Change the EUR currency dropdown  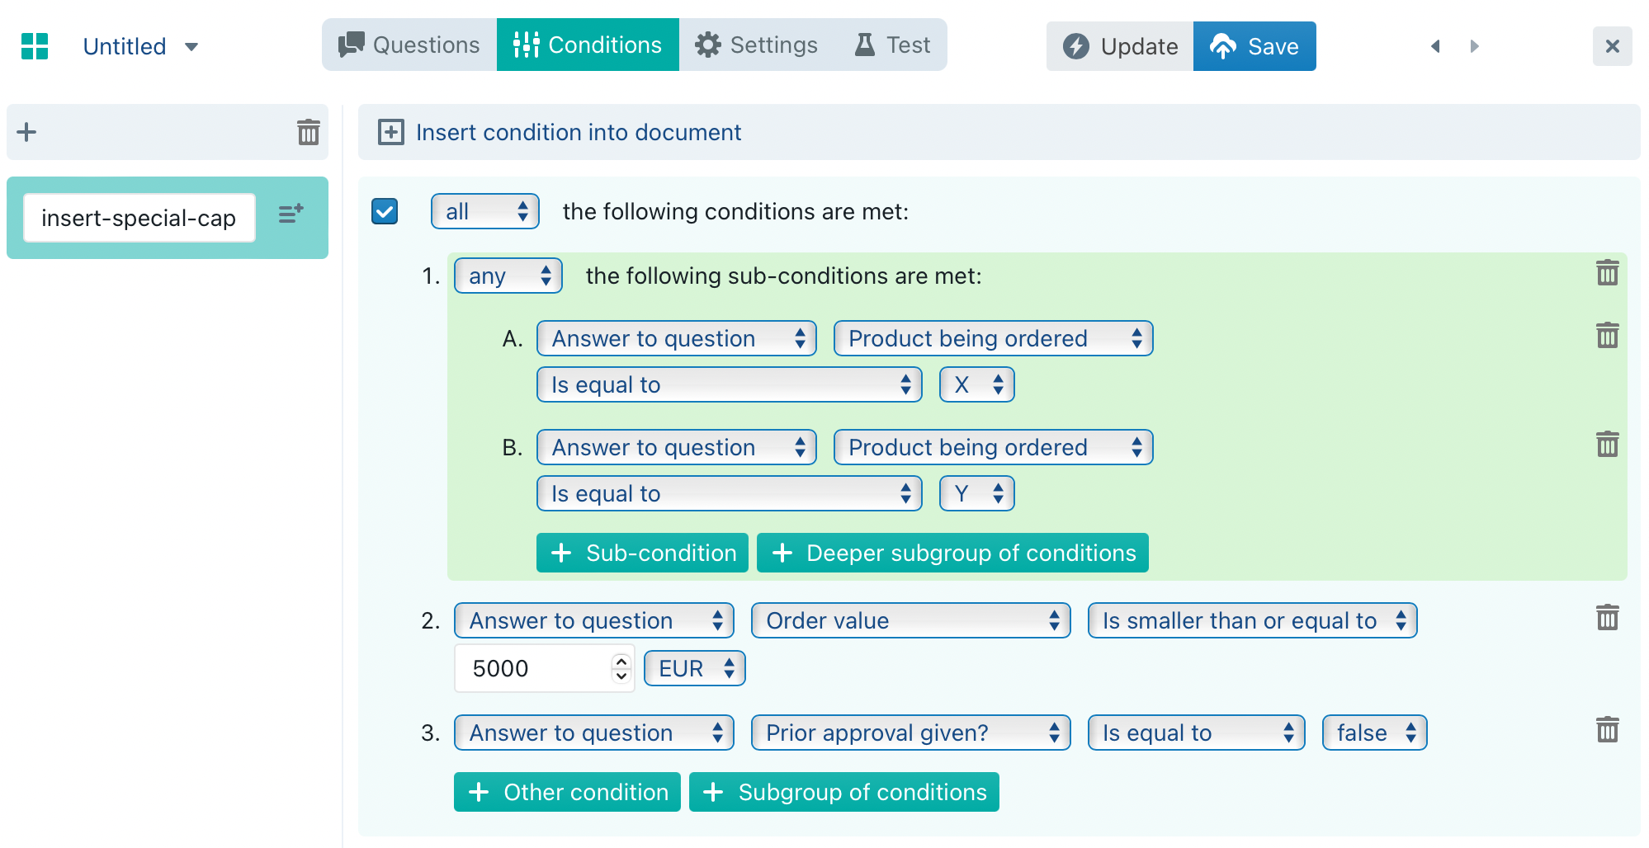click(695, 668)
